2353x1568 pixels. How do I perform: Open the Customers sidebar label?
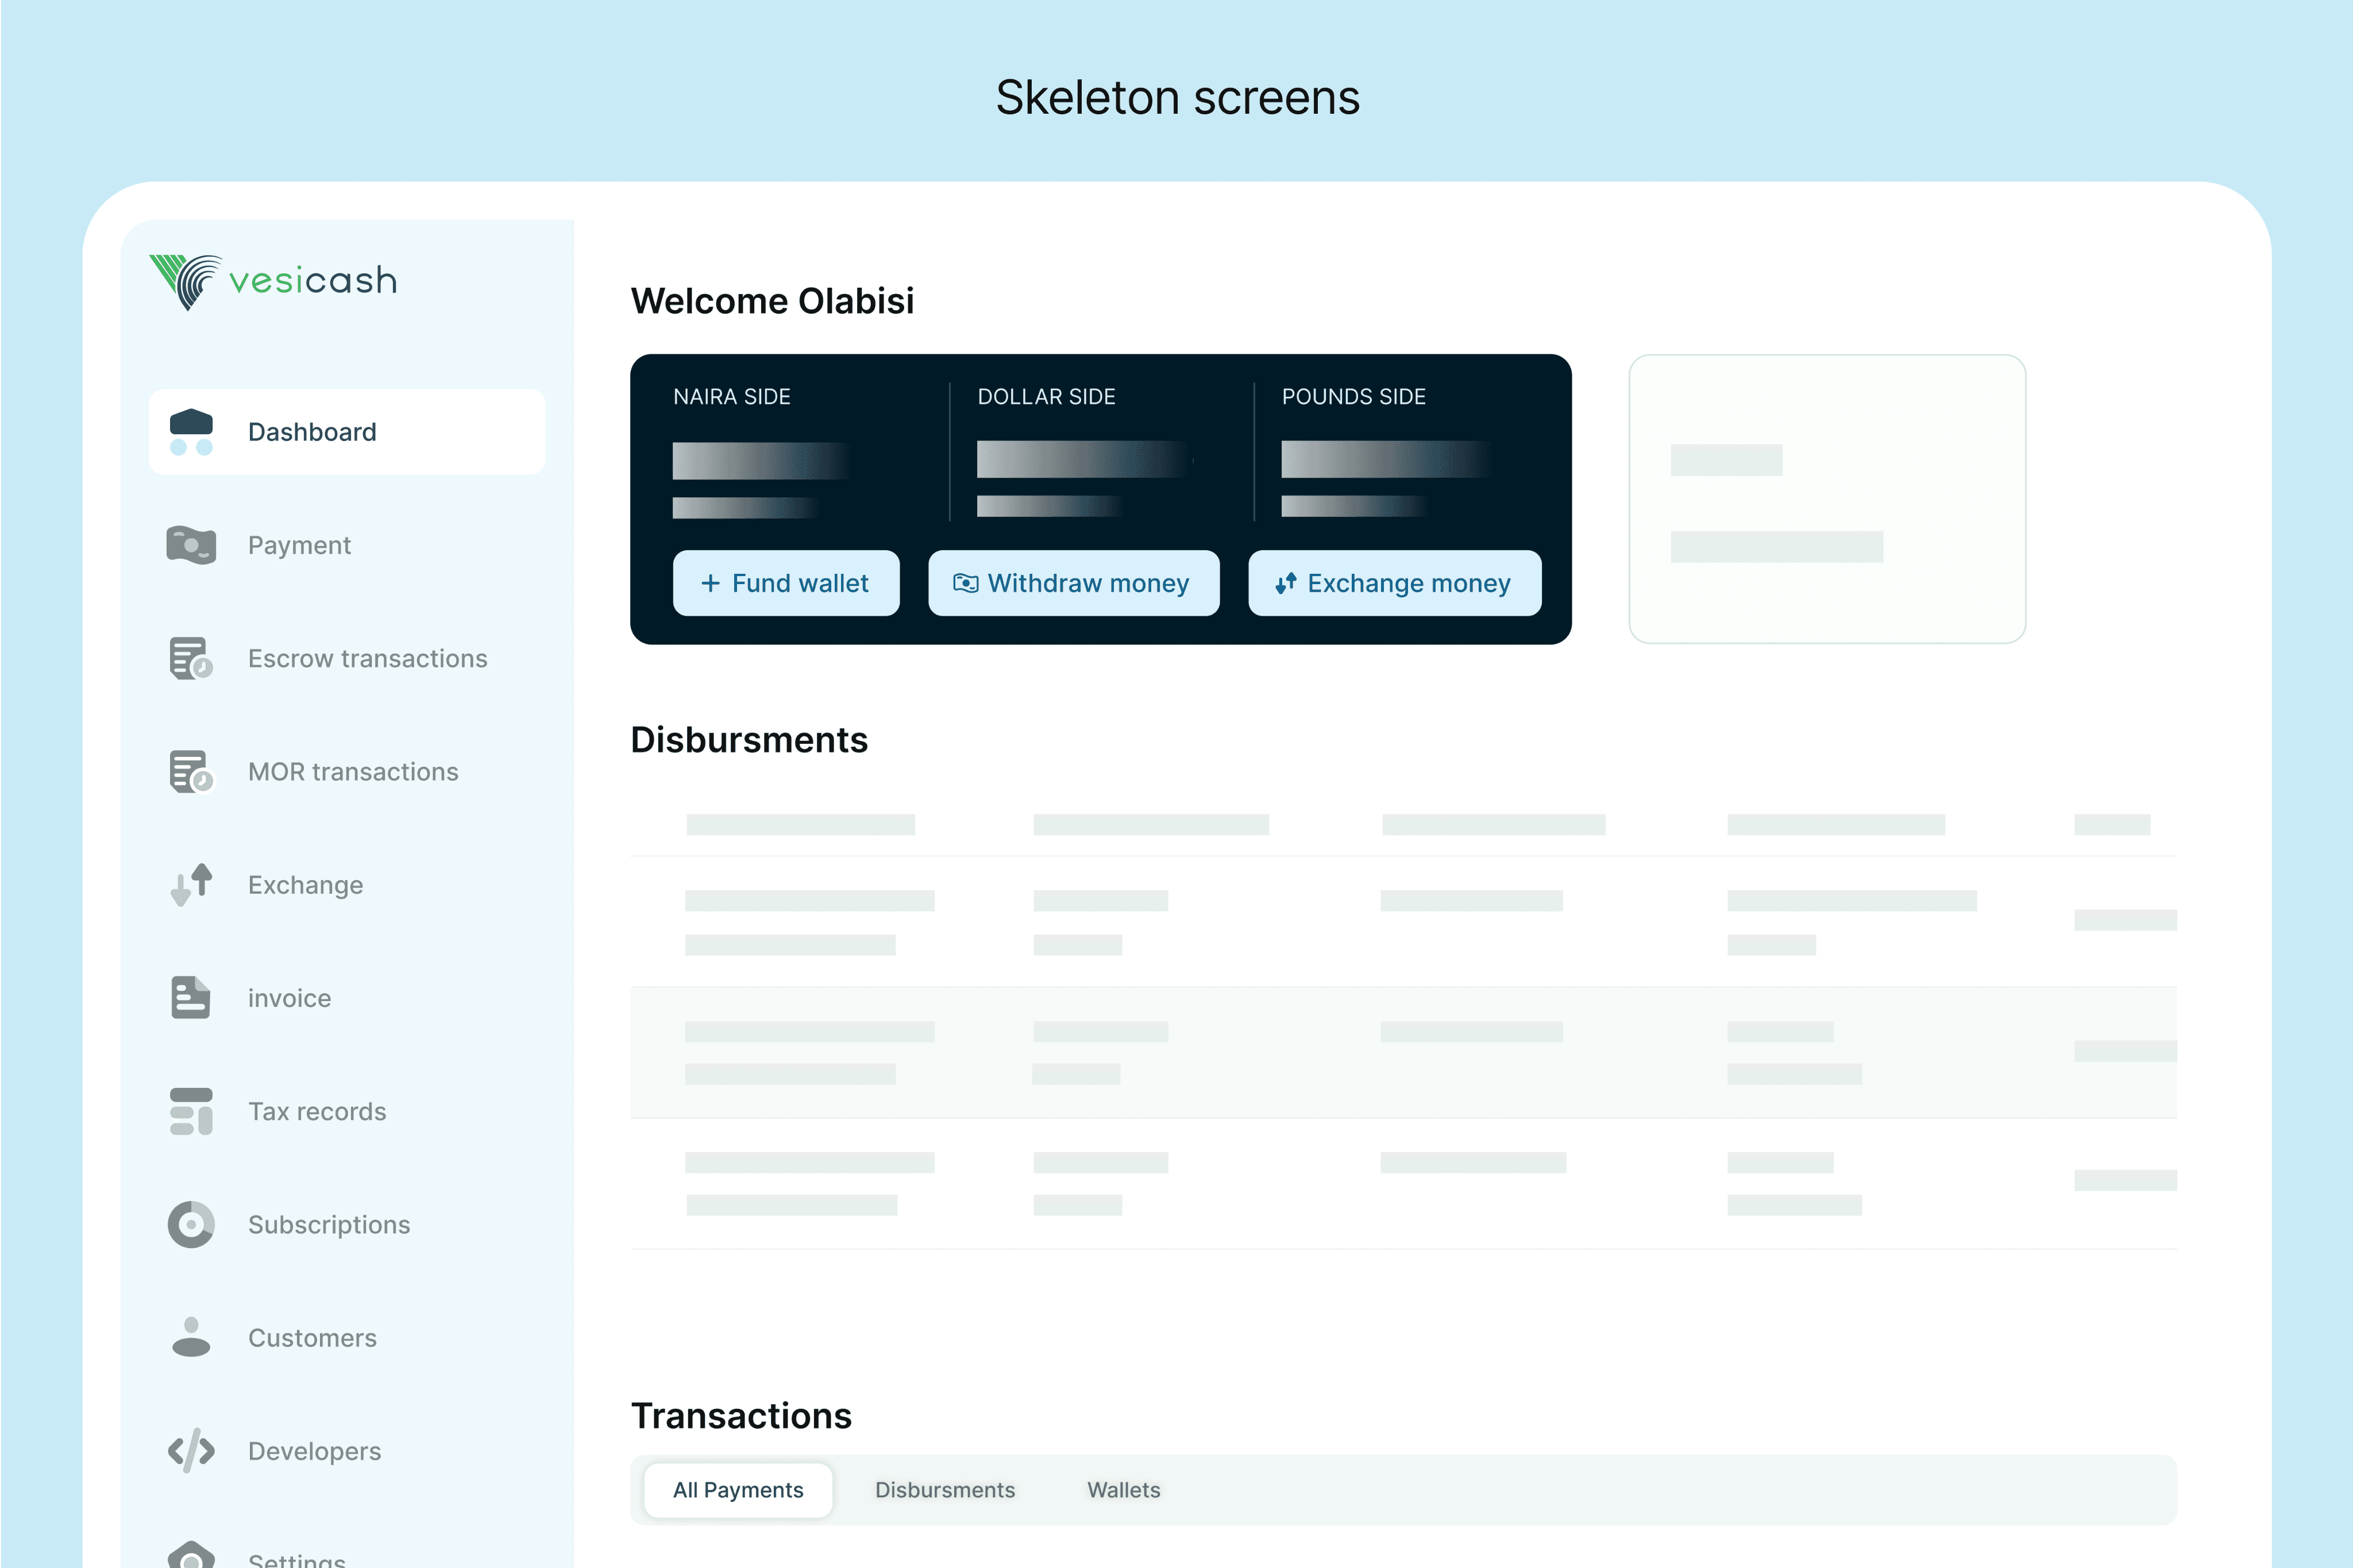pyautogui.click(x=312, y=1337)
